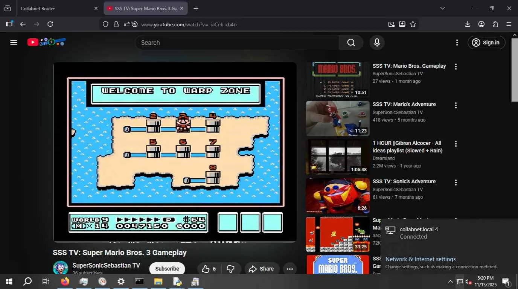Open the YouTube guide hamburger menu
The width and height of the screenshot is (518, 289).
point(14,43)
